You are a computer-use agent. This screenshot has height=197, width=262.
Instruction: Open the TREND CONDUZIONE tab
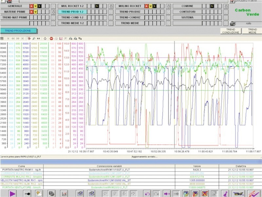(231, 31)
